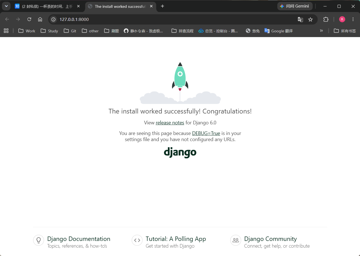Open the 所有书签 all bookmarks folder
The height and width of the screenshot is (256, 360).
pyautogui.click(x=345, y=31)
